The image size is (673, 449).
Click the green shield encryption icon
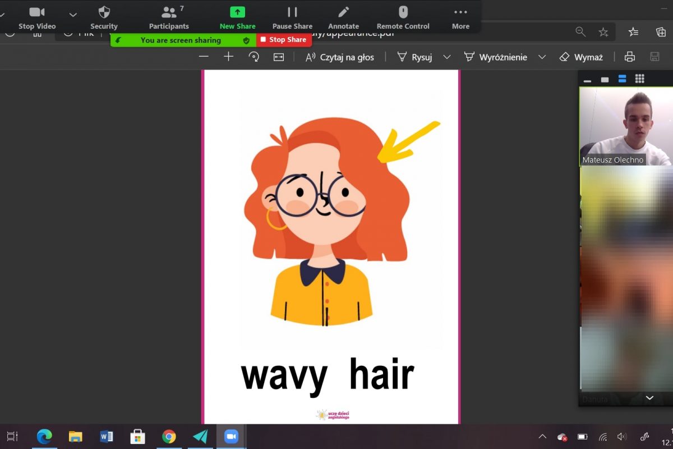click(246, 40)
